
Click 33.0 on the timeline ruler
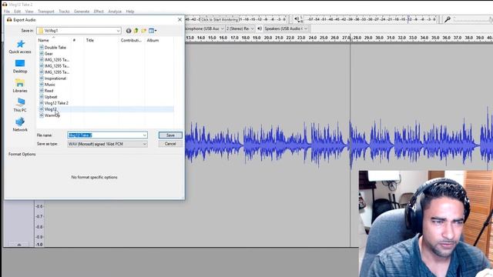tap(413, 38)
